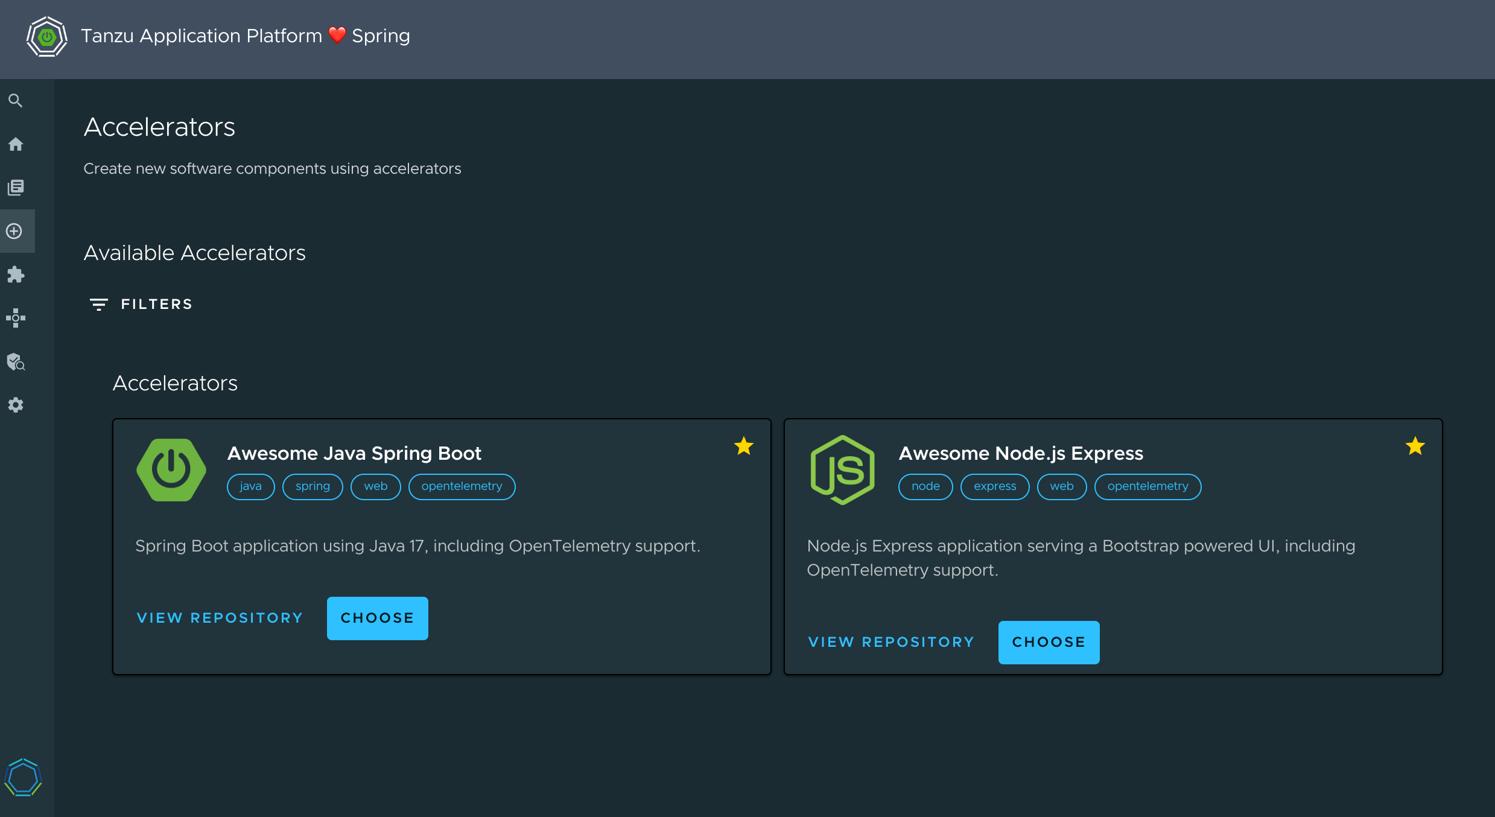View repository for Java Spring Boot
This screenshot has width=1495, height=817.
click(220, 618)
